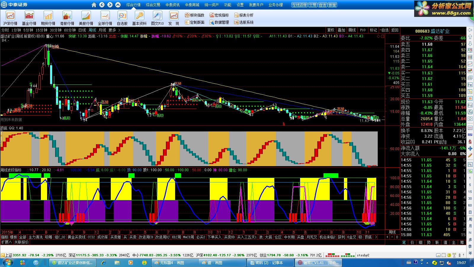Open 综合交易 menu
Screen dimensions: 474x267
pos(153,5)
